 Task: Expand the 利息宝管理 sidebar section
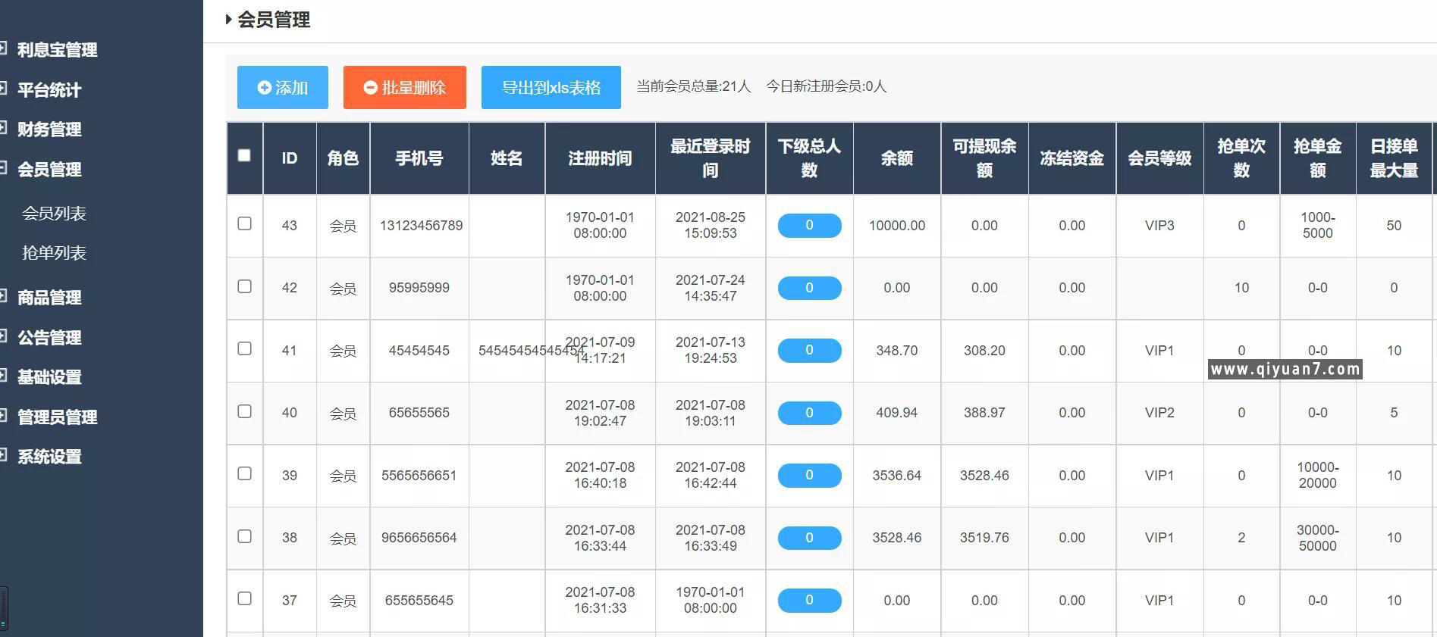57,50
